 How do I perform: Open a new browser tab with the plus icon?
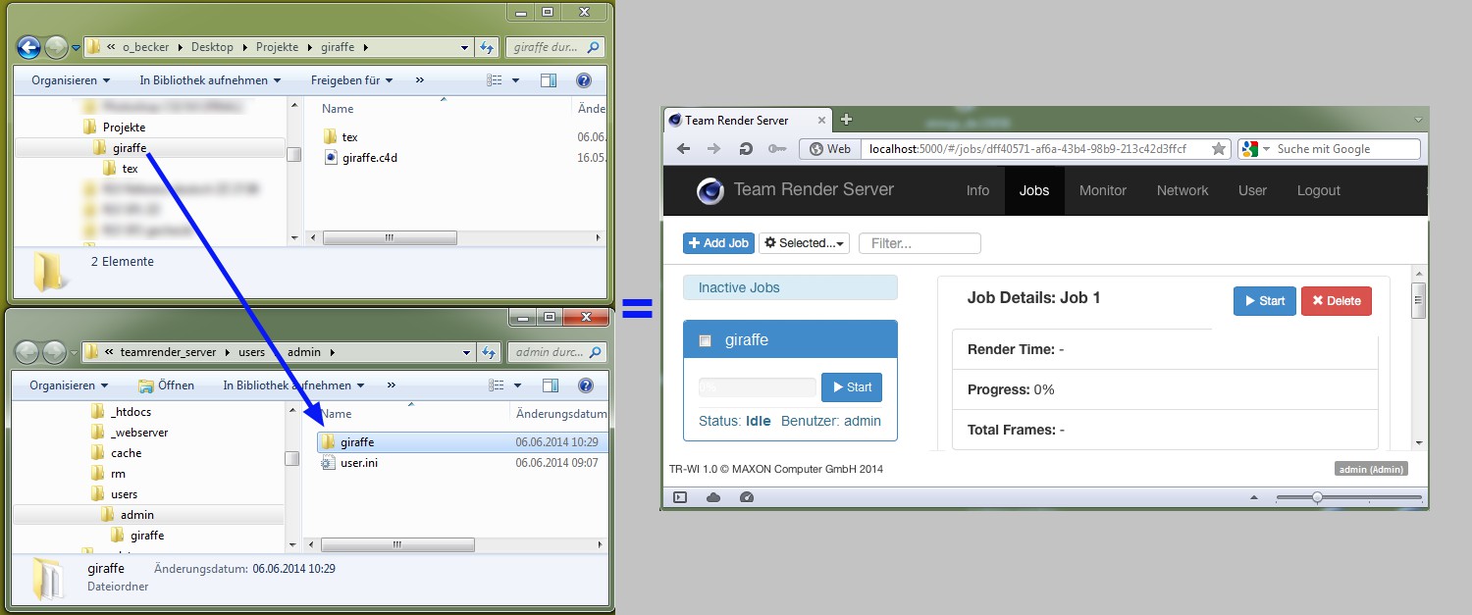point(846,120)
